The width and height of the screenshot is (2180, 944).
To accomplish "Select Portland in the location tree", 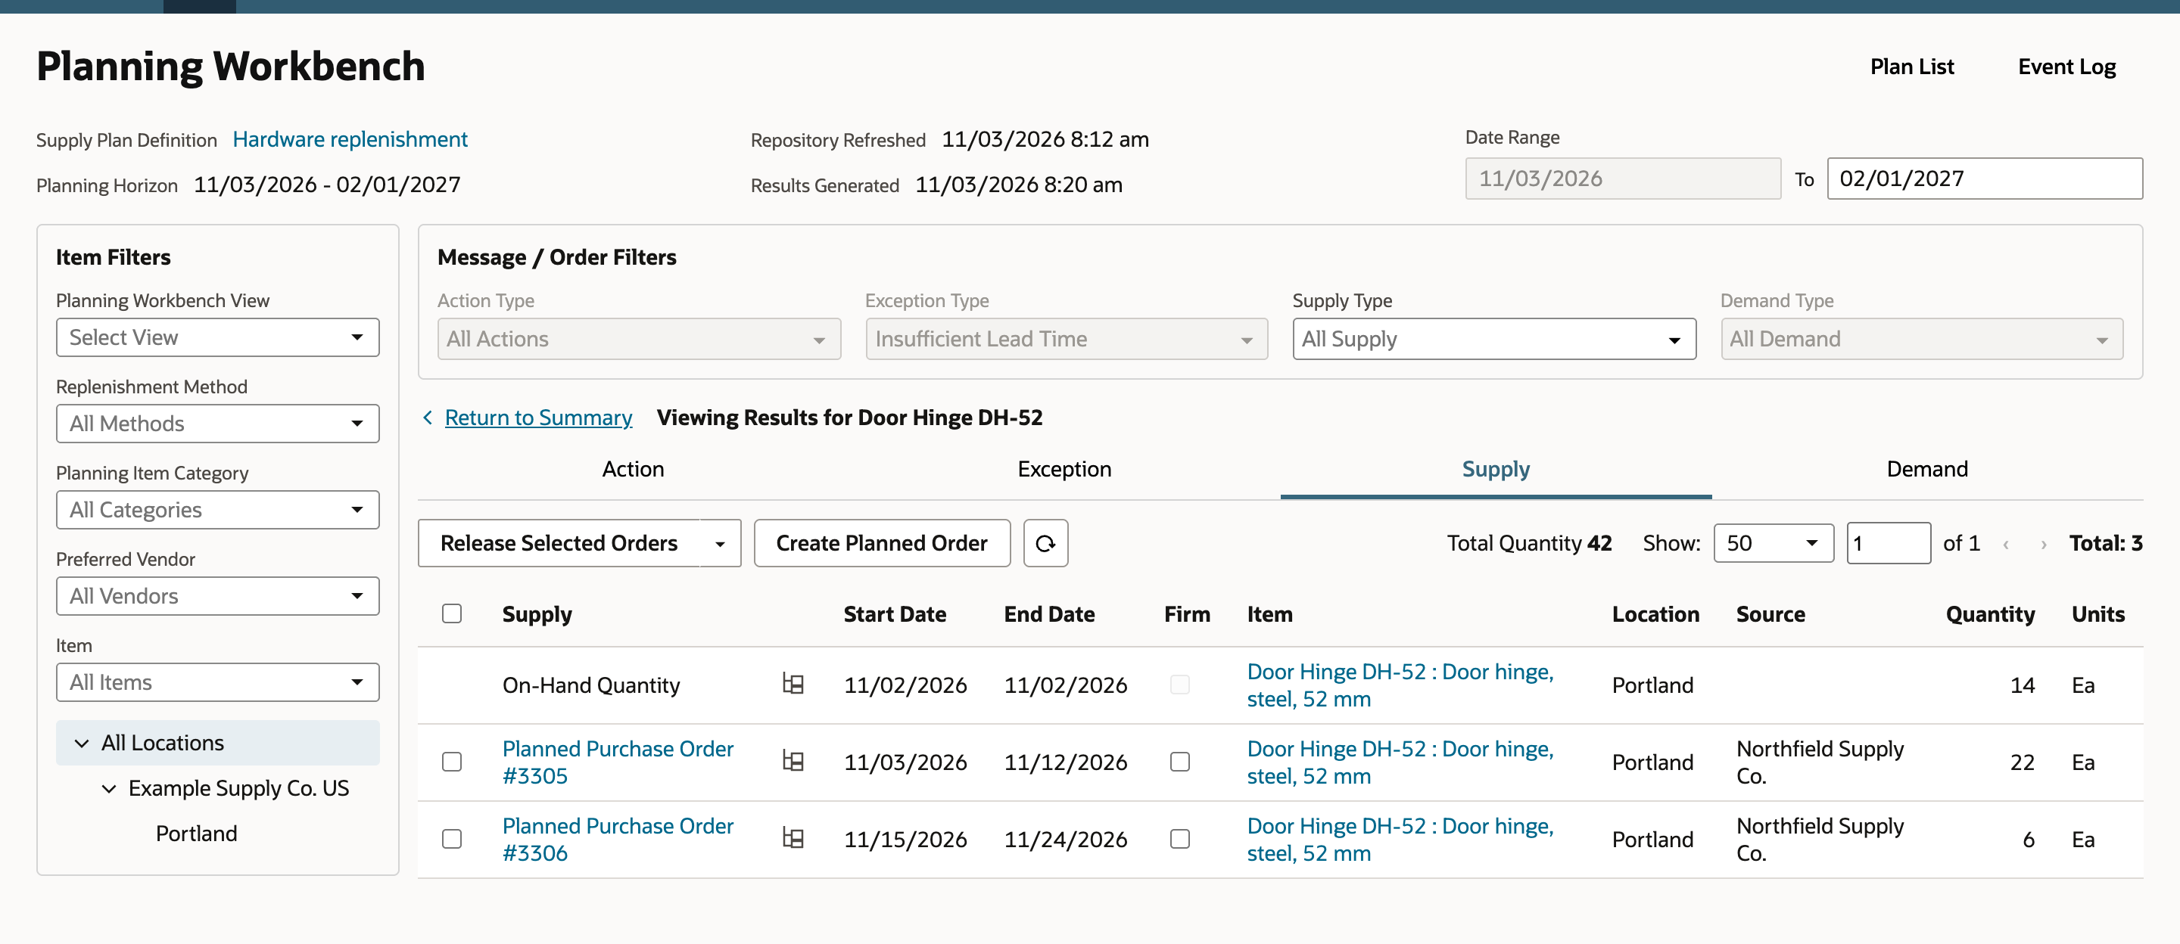I will [196, 834].
